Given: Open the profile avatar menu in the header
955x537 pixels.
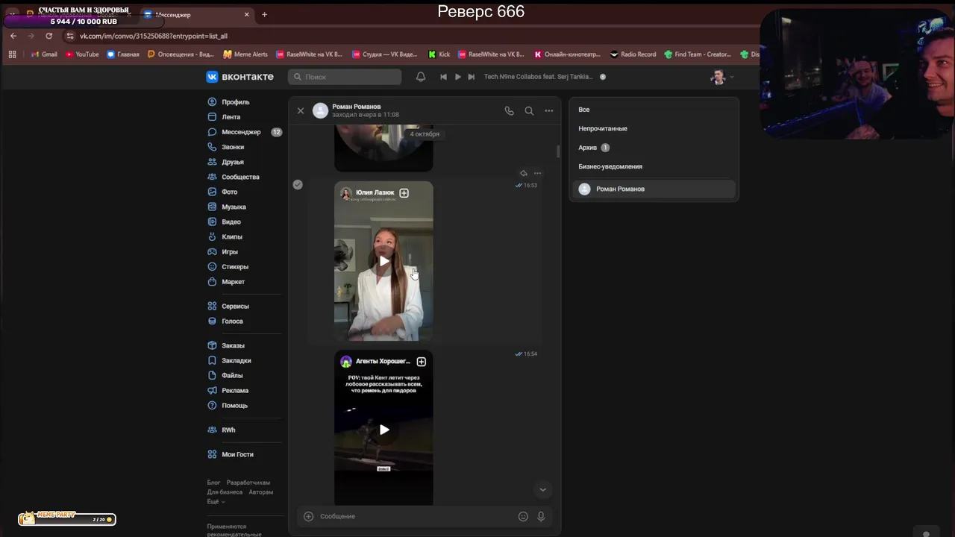Looking at the screenshot, I should (721, 77).
